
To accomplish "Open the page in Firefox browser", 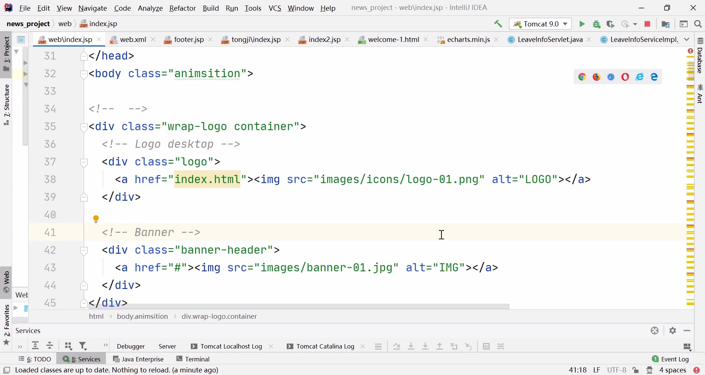I will pos(597,77).
